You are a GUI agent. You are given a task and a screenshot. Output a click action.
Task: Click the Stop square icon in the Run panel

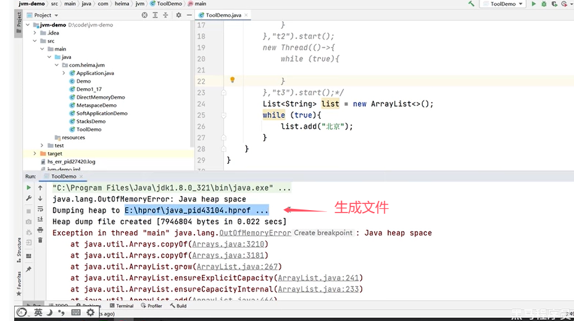[x=28, y=211]
